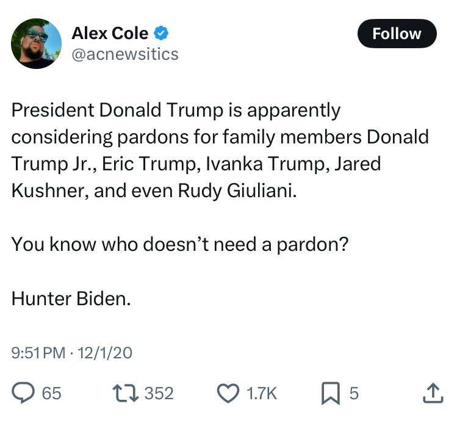Click the 65 replies count
Screen dimensions: 457x423
tap(51, 394)
